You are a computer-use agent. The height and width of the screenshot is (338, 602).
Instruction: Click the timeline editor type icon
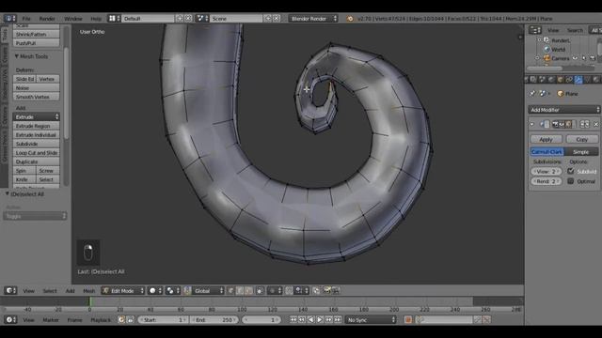pyautogui.click(x=10, y=319)
